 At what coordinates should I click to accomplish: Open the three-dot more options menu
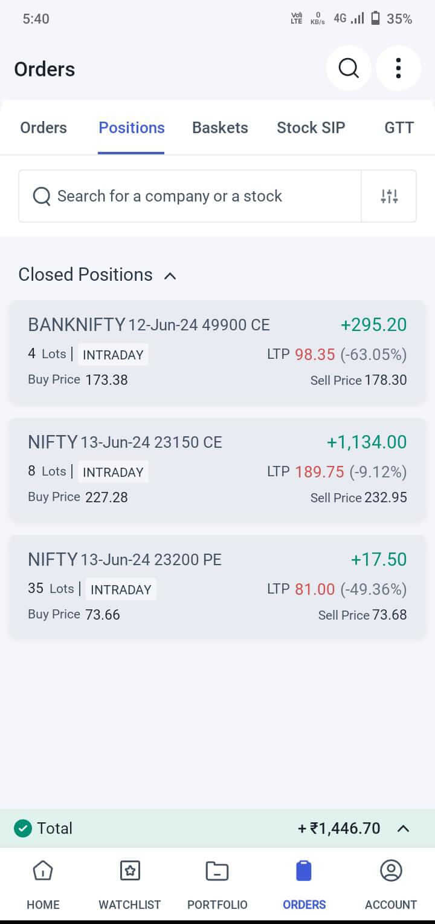(x=398, y=68)
